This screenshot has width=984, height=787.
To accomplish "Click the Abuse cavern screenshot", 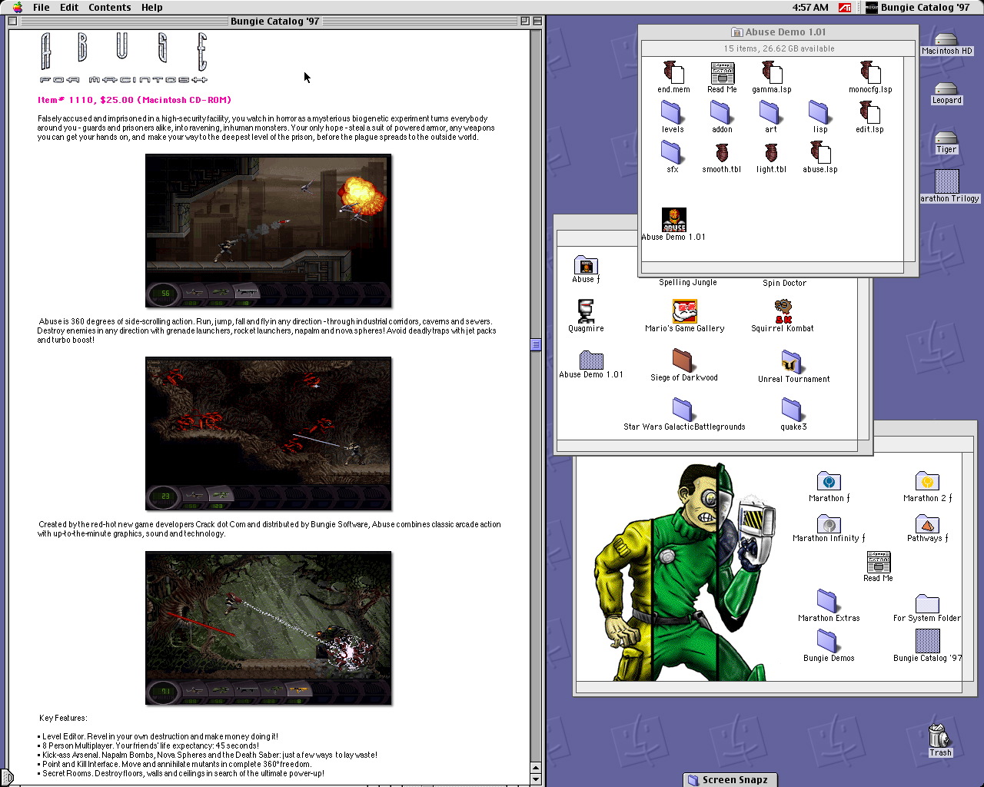I will click(268, 433).
